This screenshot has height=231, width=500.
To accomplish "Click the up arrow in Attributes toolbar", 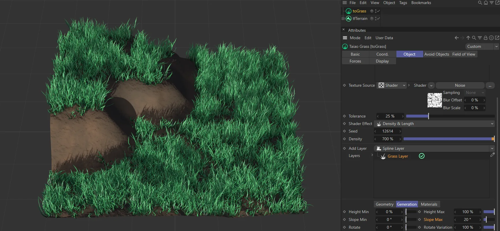I will point(468,38).
